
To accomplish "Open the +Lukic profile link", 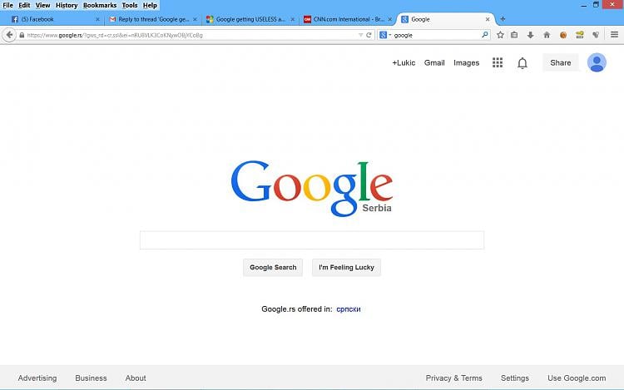I will (x=404, y=63).
